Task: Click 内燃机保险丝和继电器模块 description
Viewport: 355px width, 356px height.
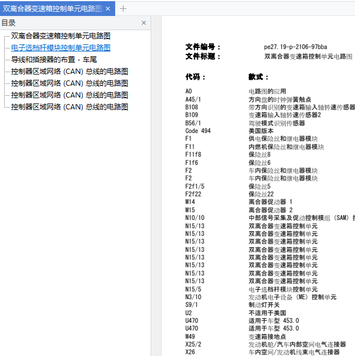Action: coord(286,147)
